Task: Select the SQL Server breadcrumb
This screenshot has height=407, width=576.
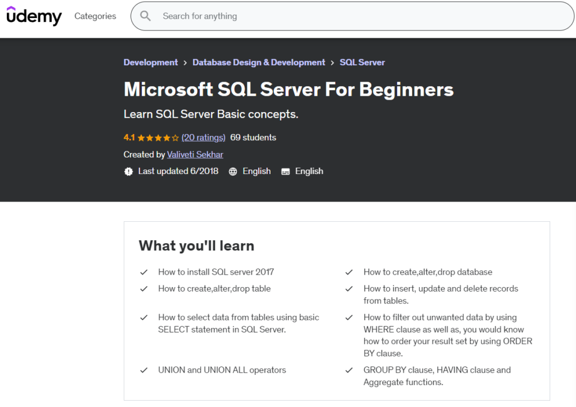Action: click(x=362, y=62)
